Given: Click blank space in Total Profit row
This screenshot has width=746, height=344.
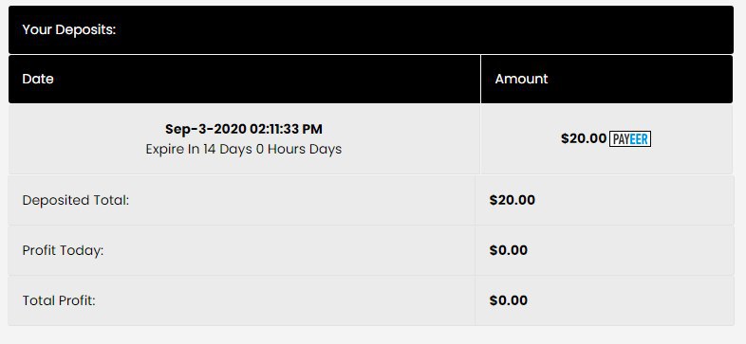Looking at the screenshot, I should [286, 300].
